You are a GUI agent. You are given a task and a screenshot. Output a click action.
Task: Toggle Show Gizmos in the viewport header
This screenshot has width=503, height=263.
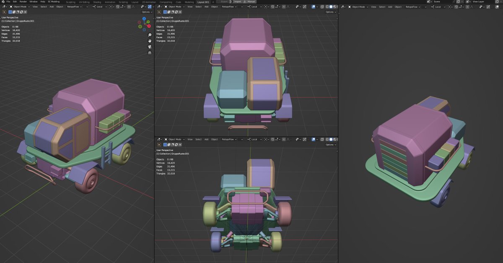tap(297, 7)
